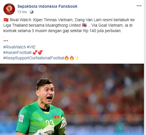Follow the #RivalWatch hashtag
Screen dimensions: 146x135
14,47
